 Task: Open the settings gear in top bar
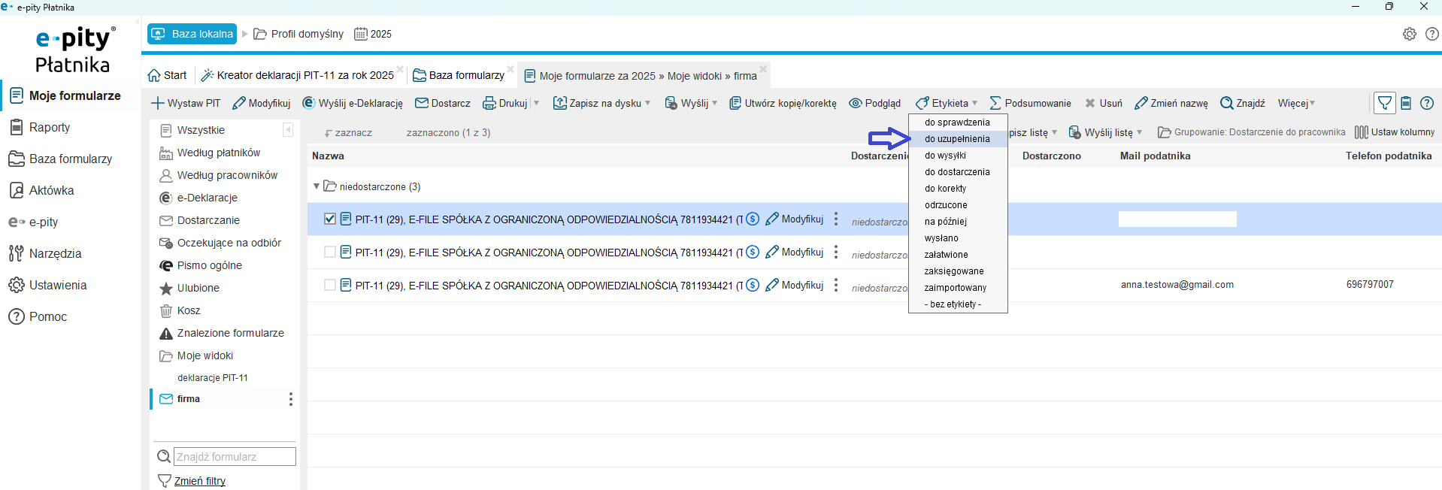[x=1409, y=34]
